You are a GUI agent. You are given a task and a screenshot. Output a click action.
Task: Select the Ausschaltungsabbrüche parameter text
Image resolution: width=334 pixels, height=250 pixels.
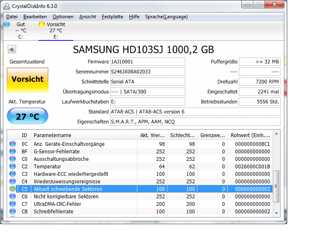pyautogui.click(x=61, y=159)
